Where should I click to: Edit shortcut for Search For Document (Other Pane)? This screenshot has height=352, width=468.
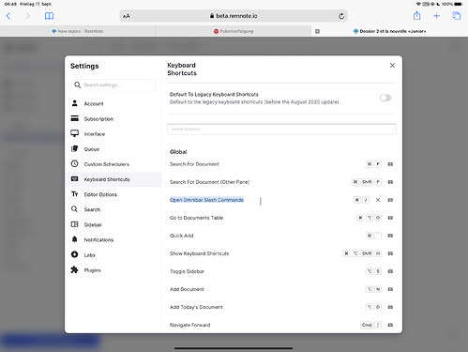390,182
